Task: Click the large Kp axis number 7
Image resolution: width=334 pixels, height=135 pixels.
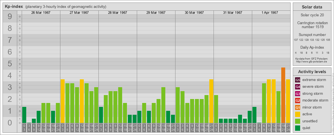Action: click(10, 40)
